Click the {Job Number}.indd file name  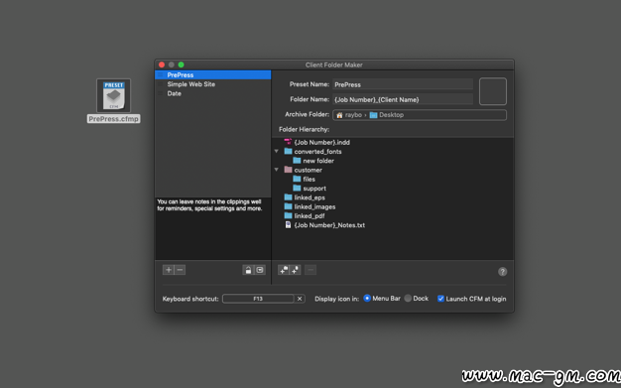point(322,142)
